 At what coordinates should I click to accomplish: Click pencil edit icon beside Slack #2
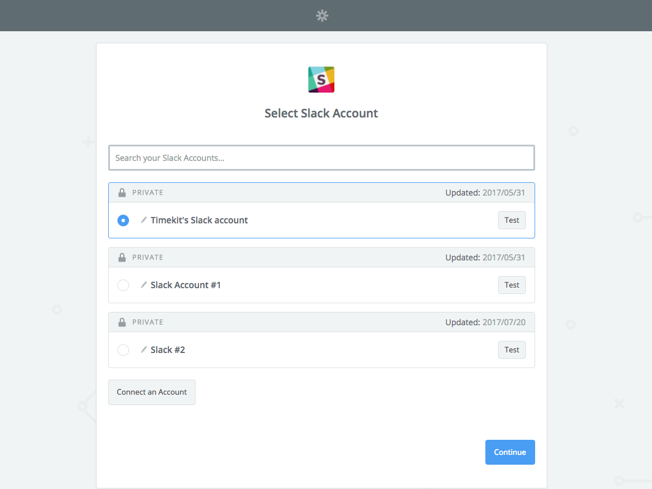[x=144, y=350]
